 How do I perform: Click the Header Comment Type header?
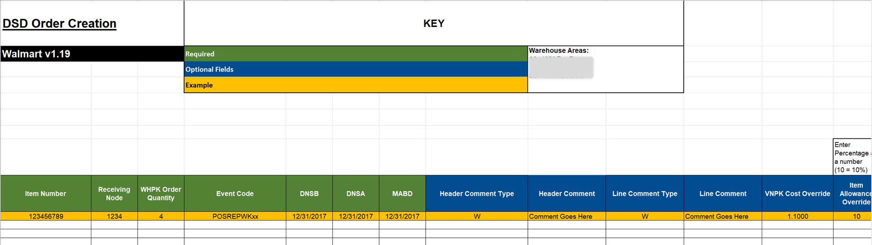coord(477,193)
